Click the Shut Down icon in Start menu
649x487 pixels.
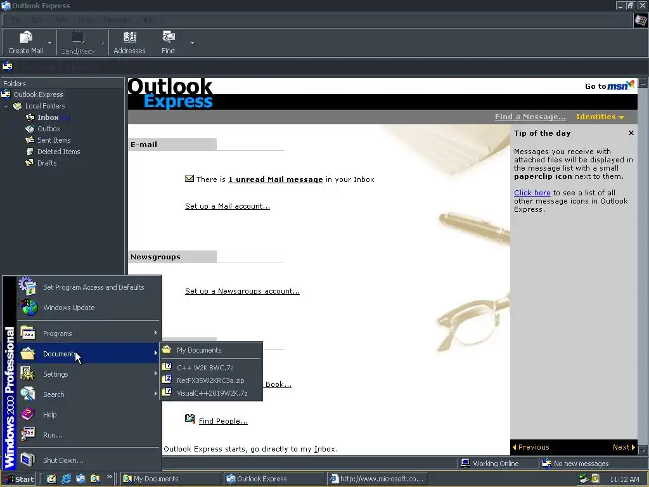pos(28,460)
